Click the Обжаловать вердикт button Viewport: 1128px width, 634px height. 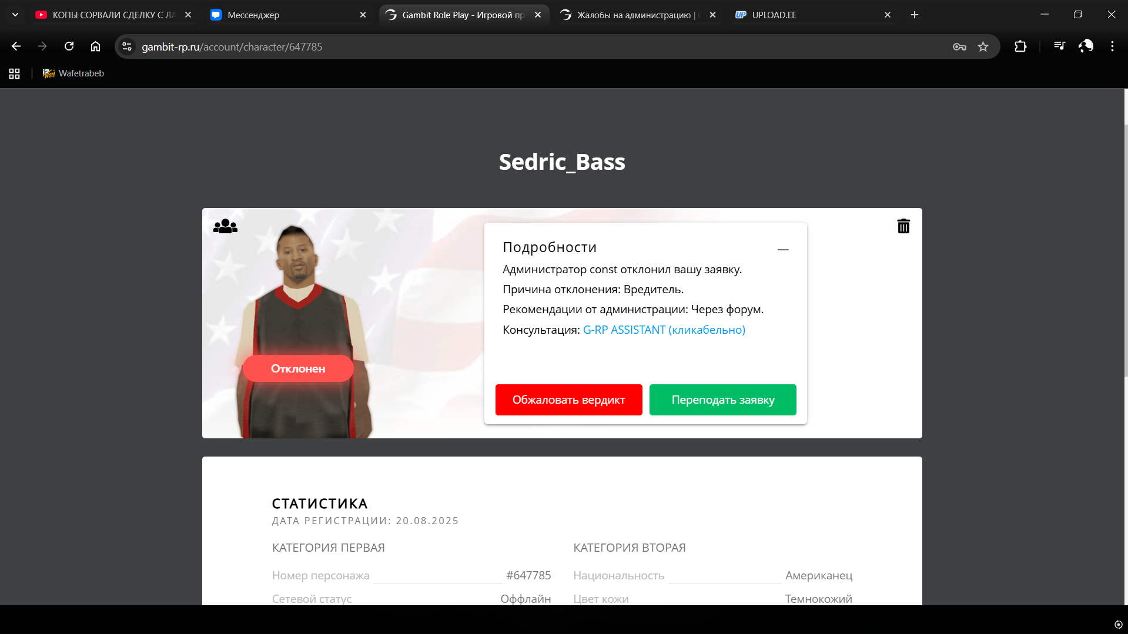pyautogui.click(x=568, y=400)
